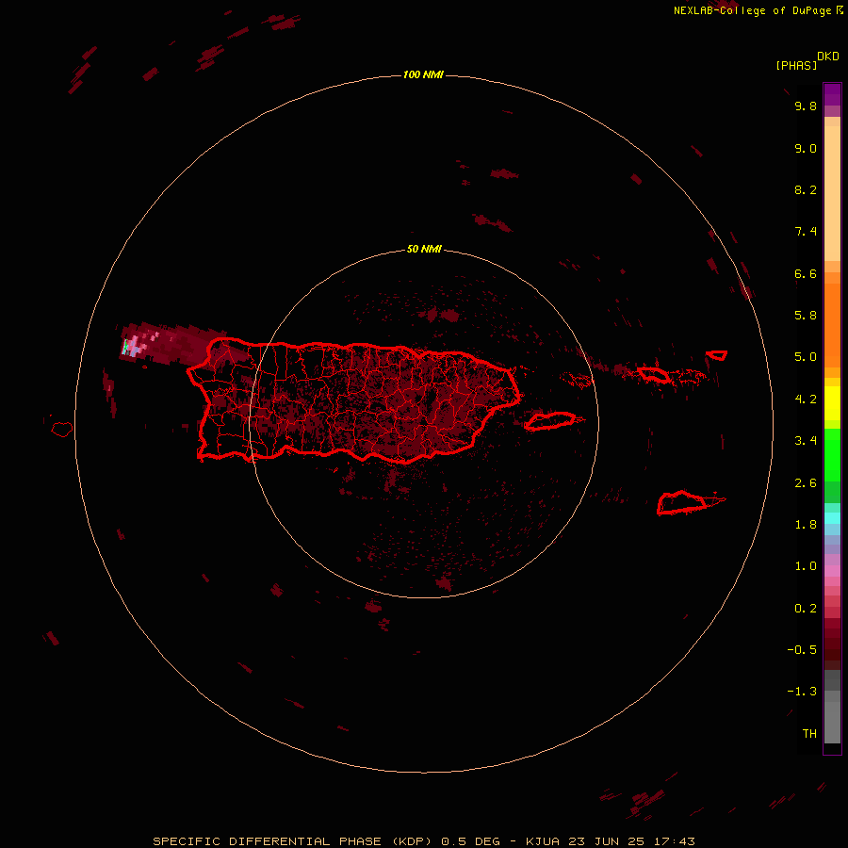
Task: Click the 8.2 scale value
Action: click(806, 189)
